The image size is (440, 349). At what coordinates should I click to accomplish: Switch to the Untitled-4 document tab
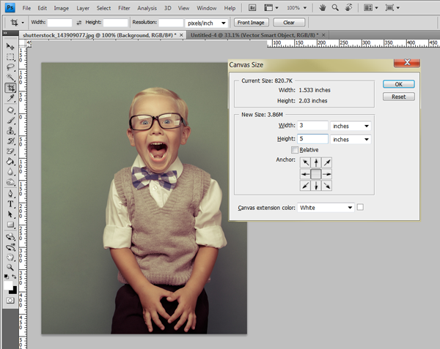pos(254,35)
